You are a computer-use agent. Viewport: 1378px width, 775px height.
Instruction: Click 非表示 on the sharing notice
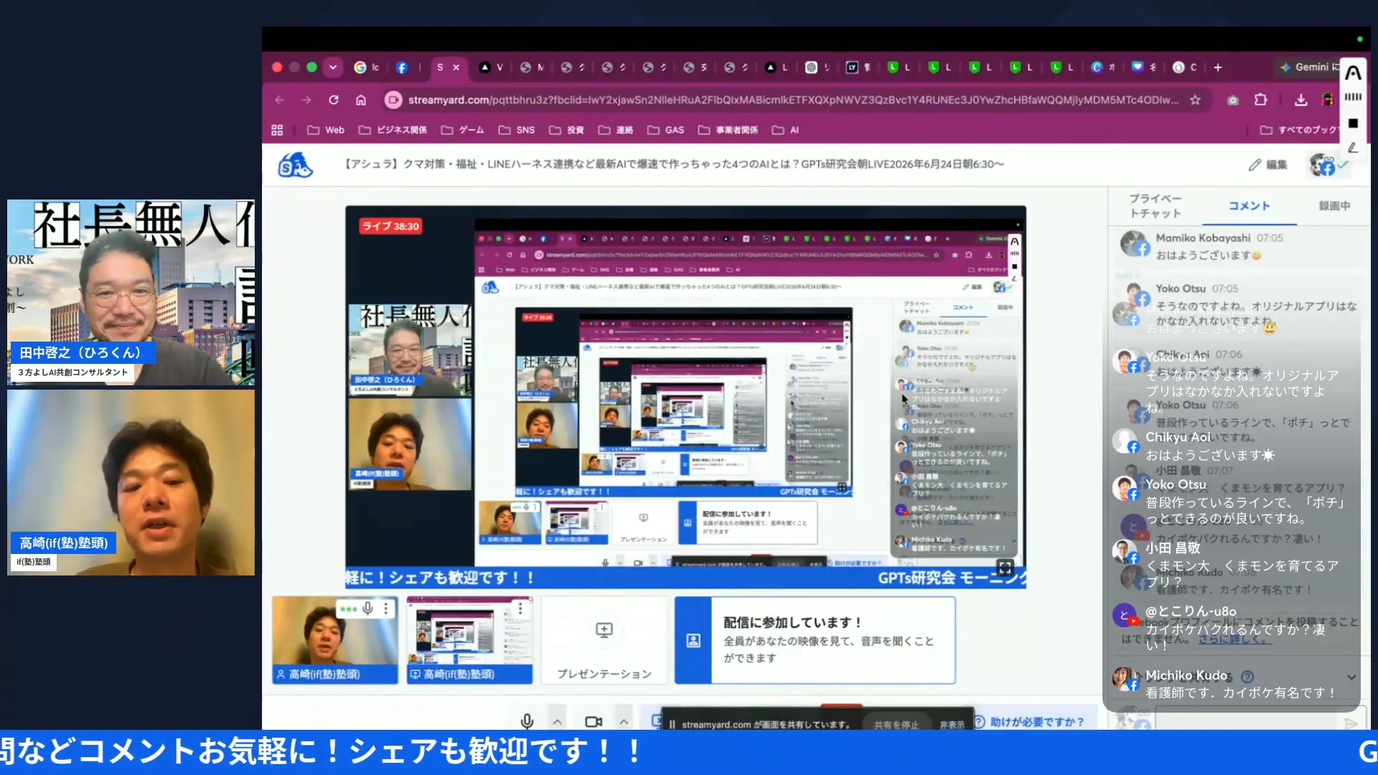[x=952, y=725]
